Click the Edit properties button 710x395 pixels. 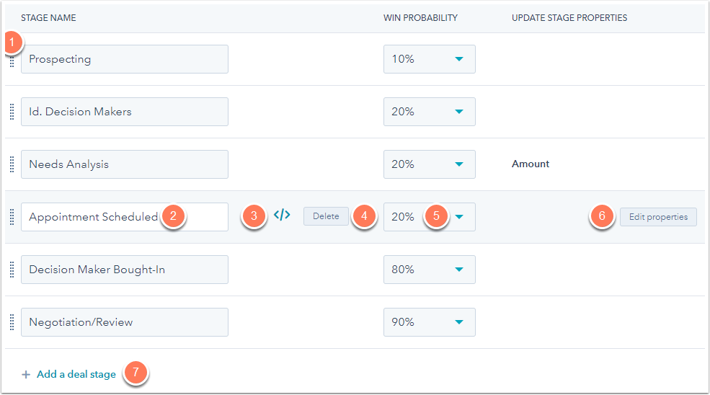click(658, 217)
